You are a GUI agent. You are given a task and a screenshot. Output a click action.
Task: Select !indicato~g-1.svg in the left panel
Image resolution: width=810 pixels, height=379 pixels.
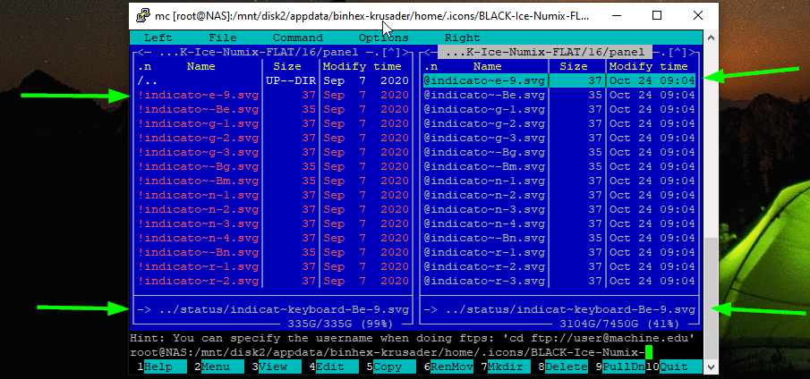273,123
